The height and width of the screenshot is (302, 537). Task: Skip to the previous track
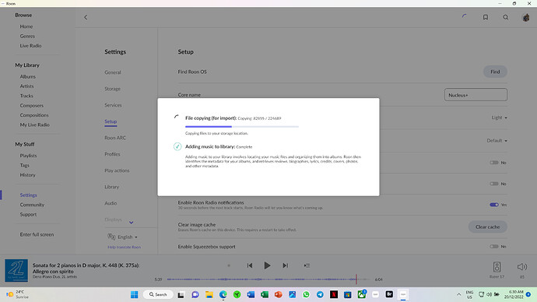[250, 265]
